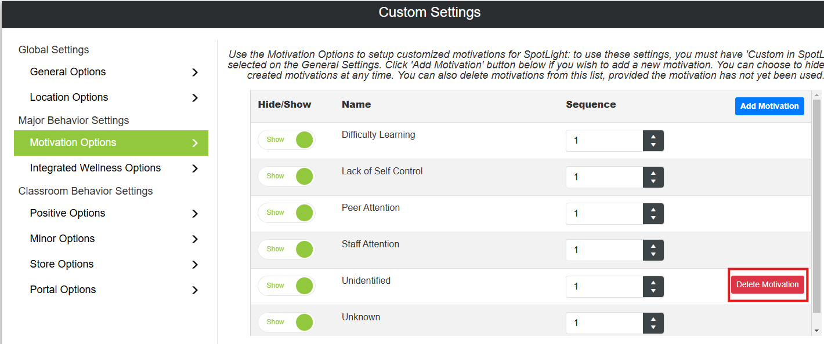
Task: Expand General Options chevron
Action: tap(195, 72)
